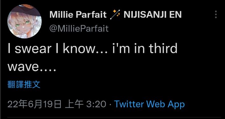Click the phrase "i'm in third"
Screen dimensions: 225x119
[x=145, y=48]
